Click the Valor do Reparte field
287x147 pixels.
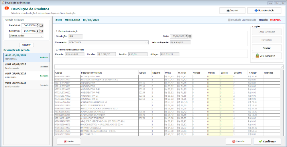[180, 42]
